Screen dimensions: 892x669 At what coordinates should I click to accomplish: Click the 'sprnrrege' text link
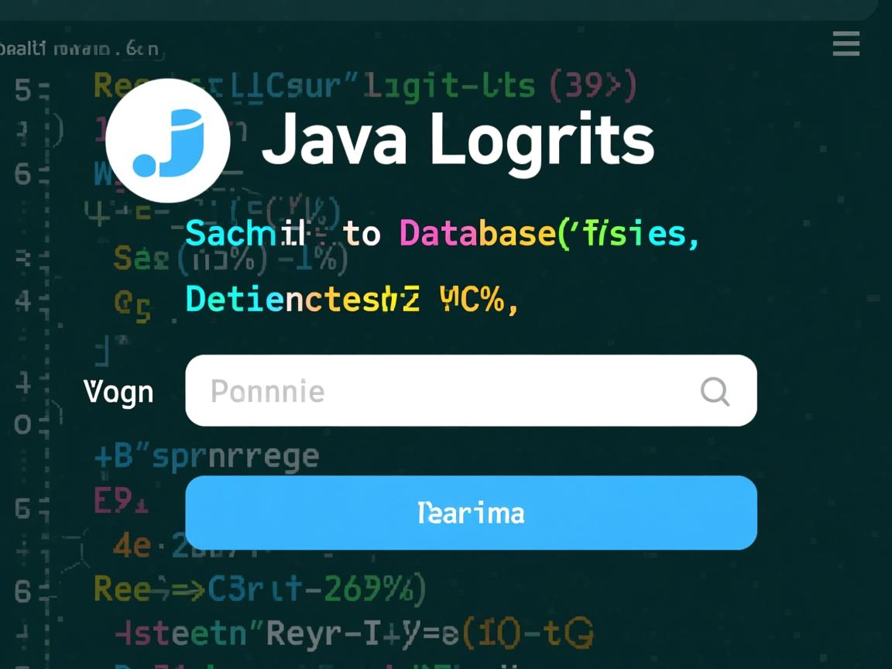click(x=235, y=455)
